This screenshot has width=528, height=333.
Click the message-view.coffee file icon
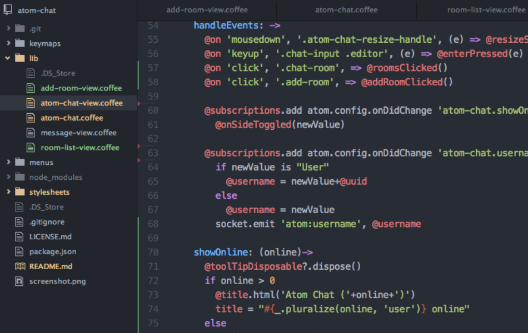click(31, 133)
